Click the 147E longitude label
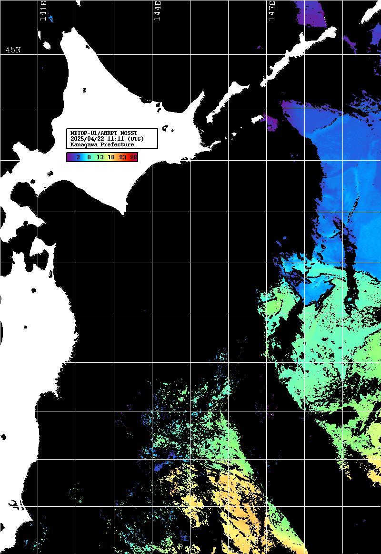The image size is (381, 554). coord(271,11)
